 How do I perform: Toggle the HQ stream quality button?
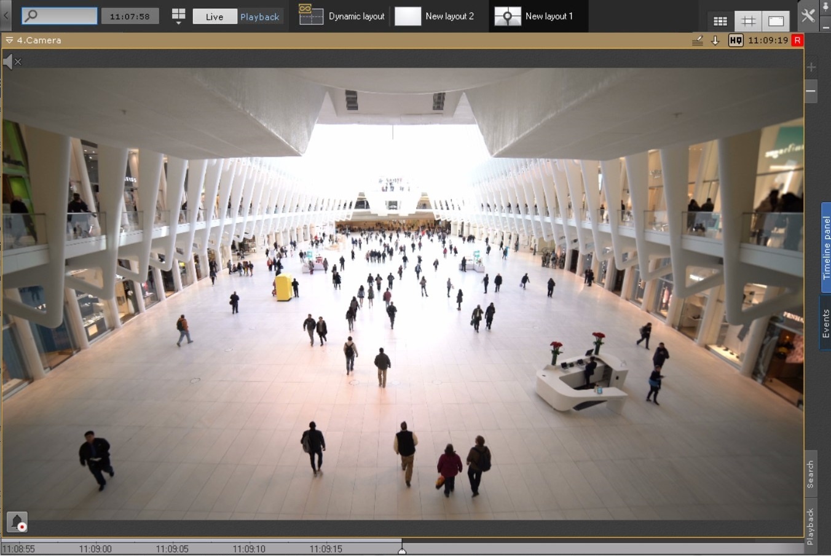click(x=735, y=41)
